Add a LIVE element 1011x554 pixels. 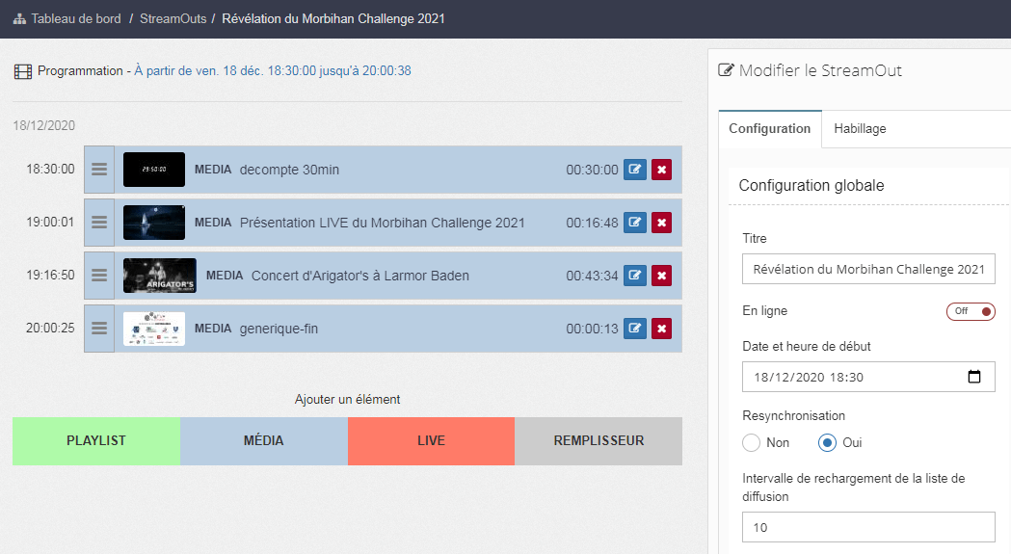(x=432, y=441)
